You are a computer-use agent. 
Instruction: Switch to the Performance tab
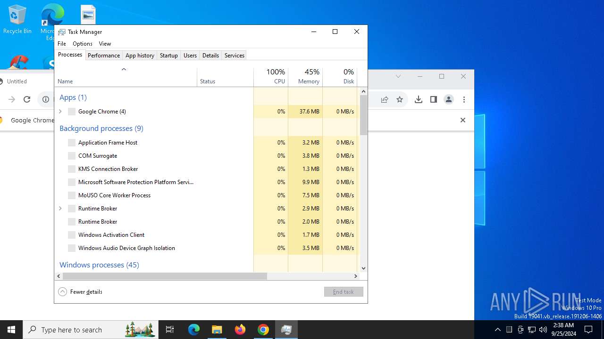(104, 56)
